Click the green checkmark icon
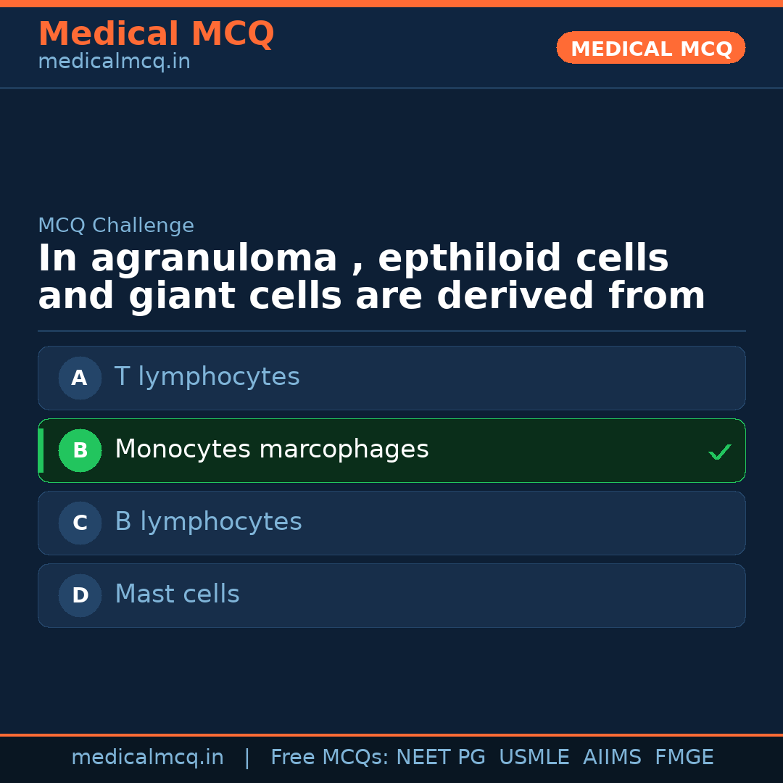The height and width of the screenshot is (783, 783). [719, 452]
